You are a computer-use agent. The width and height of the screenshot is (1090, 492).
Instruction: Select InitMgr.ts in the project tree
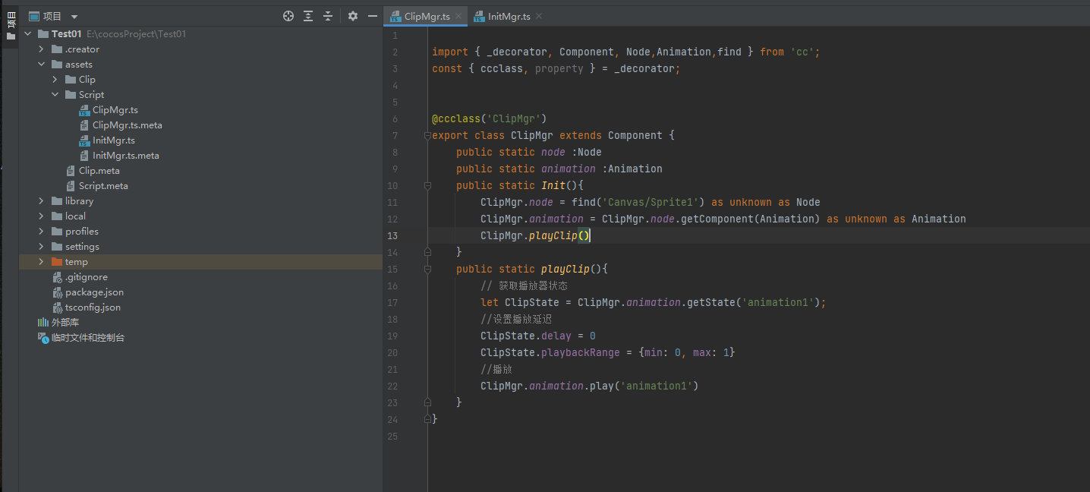(x=113, y=140)
